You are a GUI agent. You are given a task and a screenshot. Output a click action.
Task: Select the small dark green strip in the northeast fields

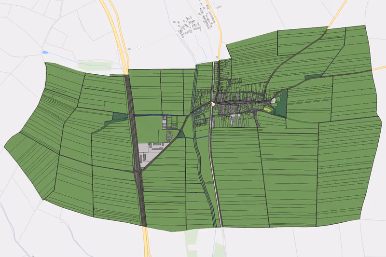(x=313, y=77)
